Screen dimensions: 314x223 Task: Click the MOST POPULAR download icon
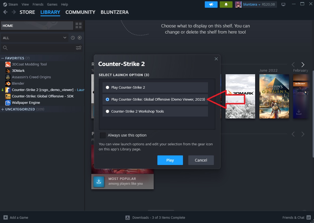99,181
